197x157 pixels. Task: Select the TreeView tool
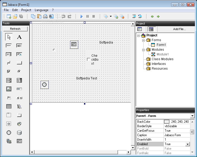coord(19,106)
